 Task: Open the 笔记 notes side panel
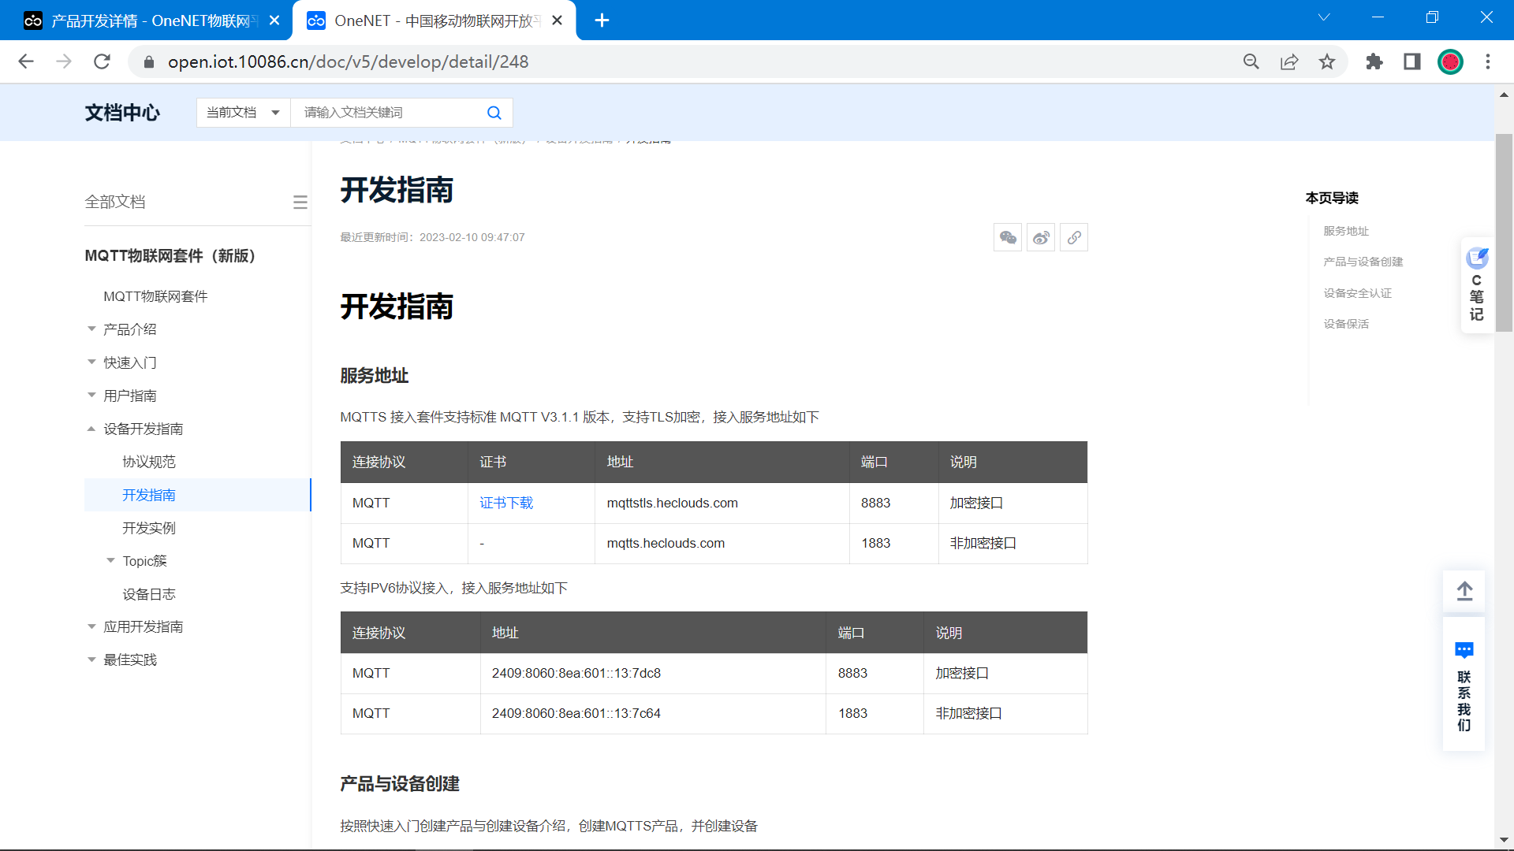point(1477,285)
